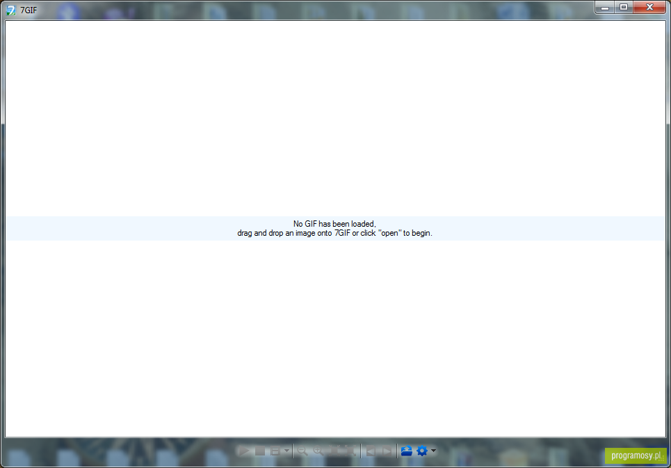Click the zoom out magnifier
The width and height of the screenshot is (671, 468).
pyautogui.click(x=302, y=451)
